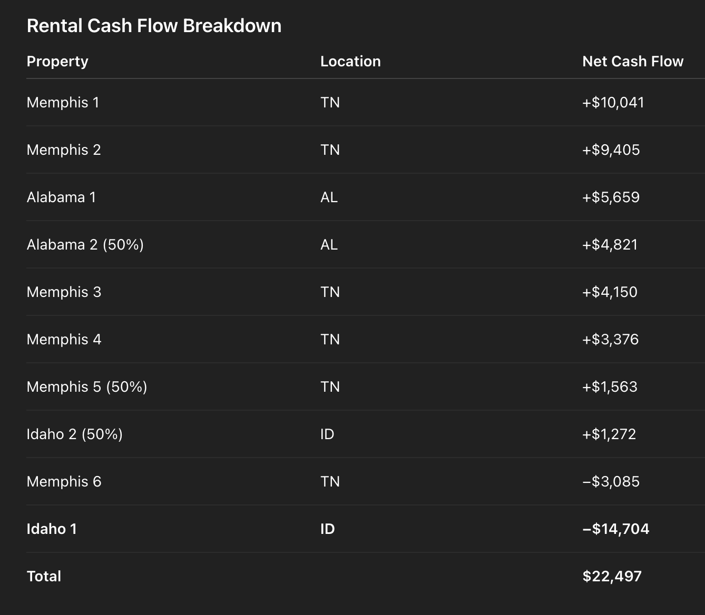Click the Location column header

[350, 62]
